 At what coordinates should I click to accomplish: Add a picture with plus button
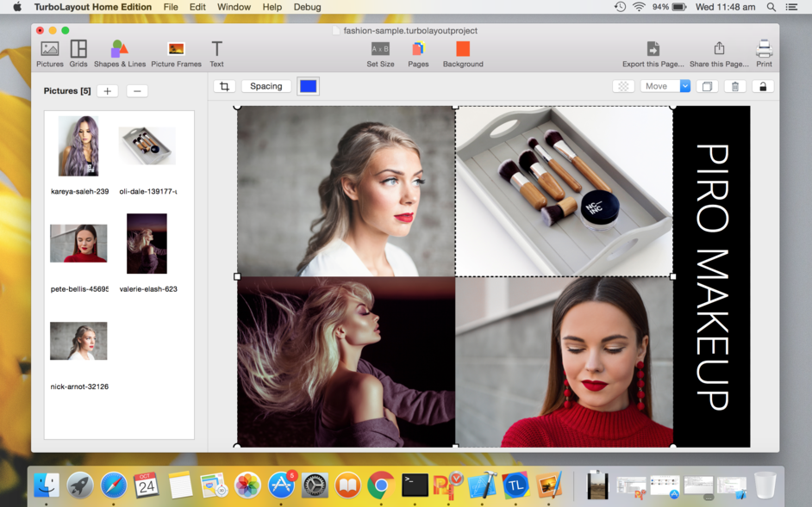pos(107,91)
